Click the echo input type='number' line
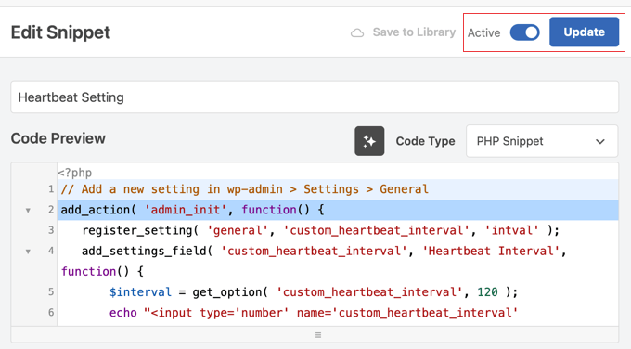The image size is (631, 349). tap(313, 313)
